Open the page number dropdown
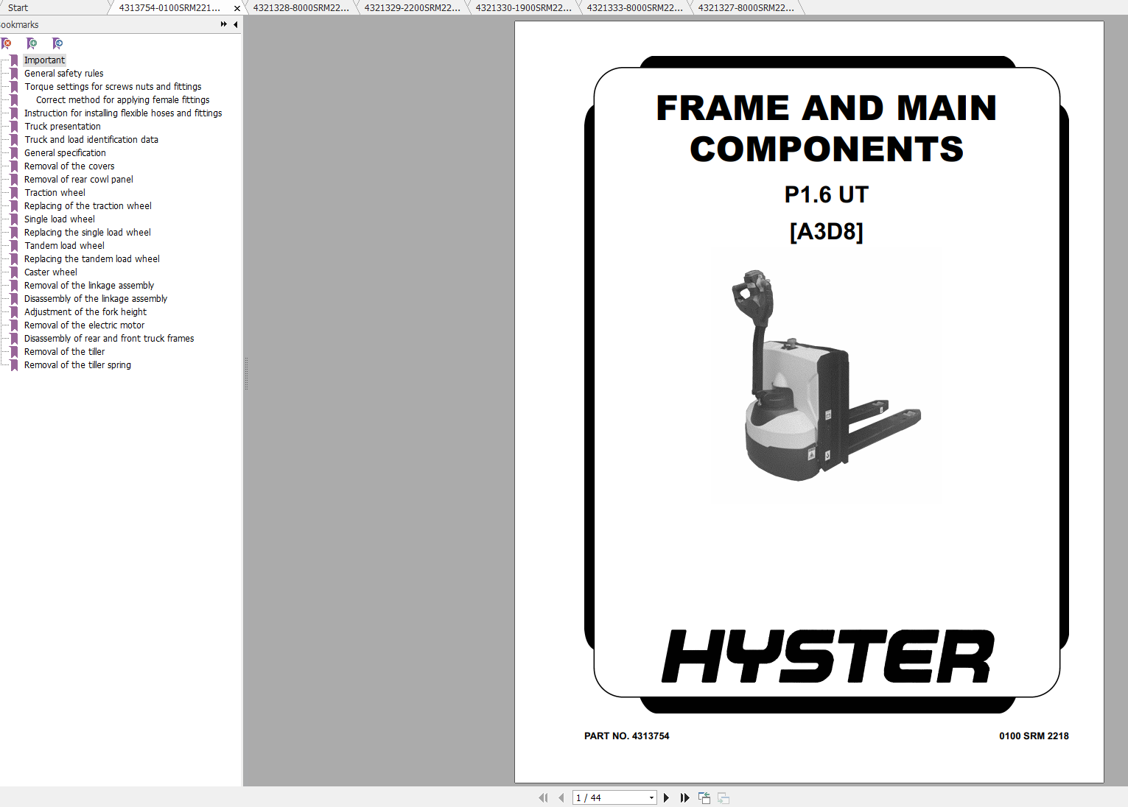This screenshot has height=807, width=1128. point(651,797)
